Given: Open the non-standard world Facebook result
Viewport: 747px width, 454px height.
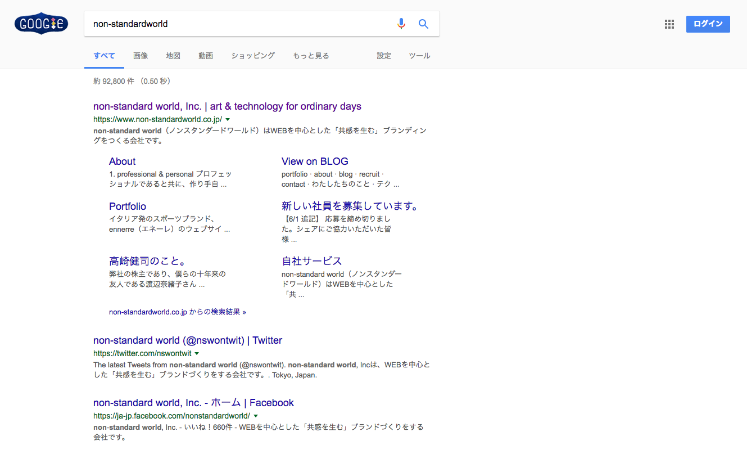Looking at the screenshot, I should (x=193, y=403).
